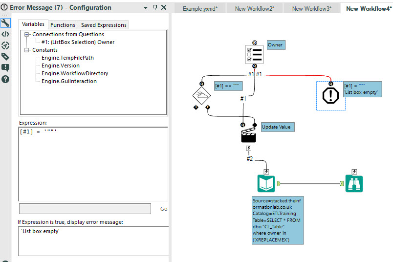
Task: Select the Condition tool diamond icon
Action: 201,95
